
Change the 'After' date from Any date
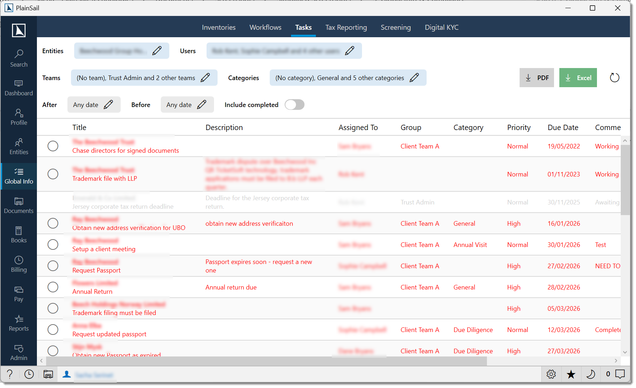pyautogui.click(x=108, y=105)
